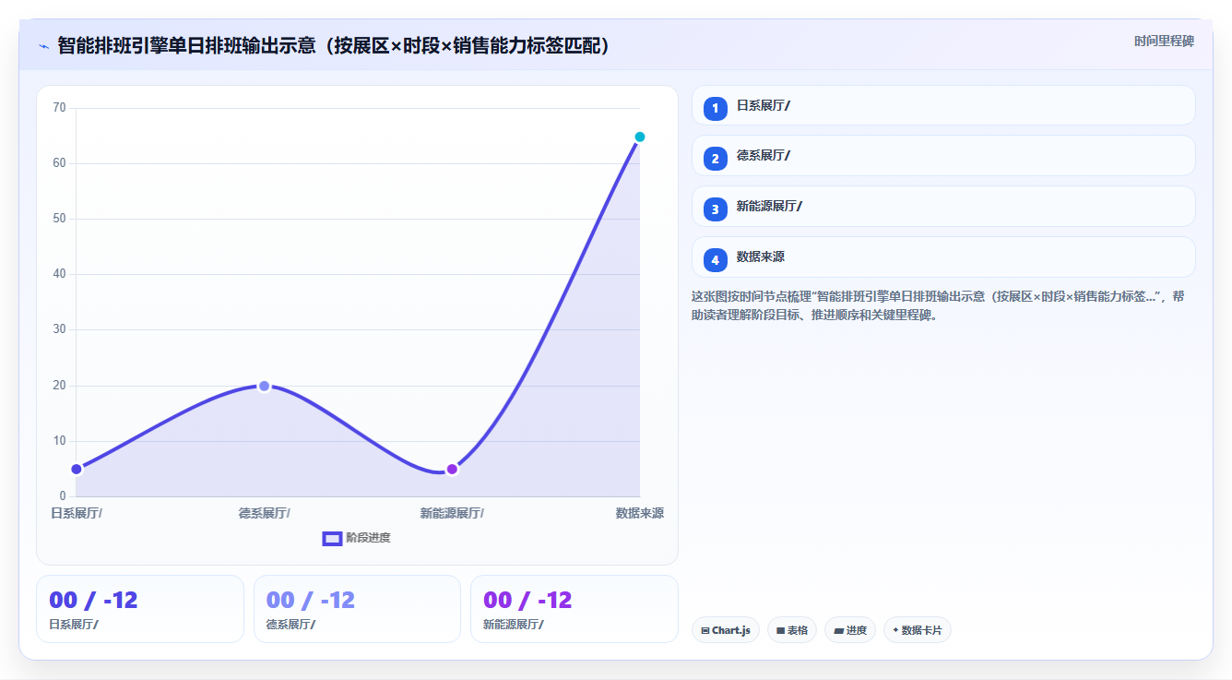Select the 进度 tag
This screenshot has height=680, width=1232.
click(x=850, y=630)
